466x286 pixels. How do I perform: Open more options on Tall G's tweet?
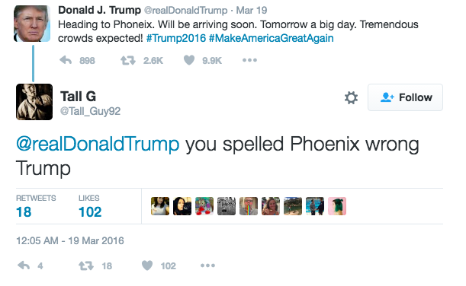[x=207, y=265]
